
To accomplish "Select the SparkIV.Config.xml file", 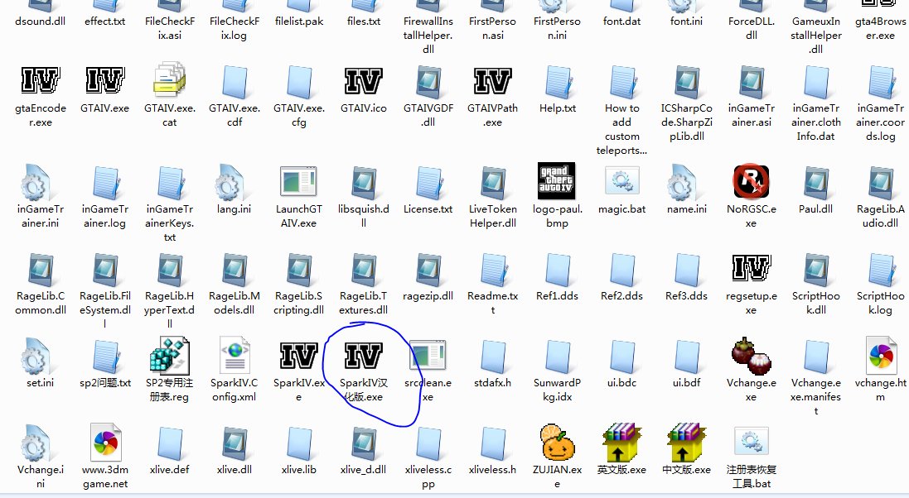I will [234, 356].
